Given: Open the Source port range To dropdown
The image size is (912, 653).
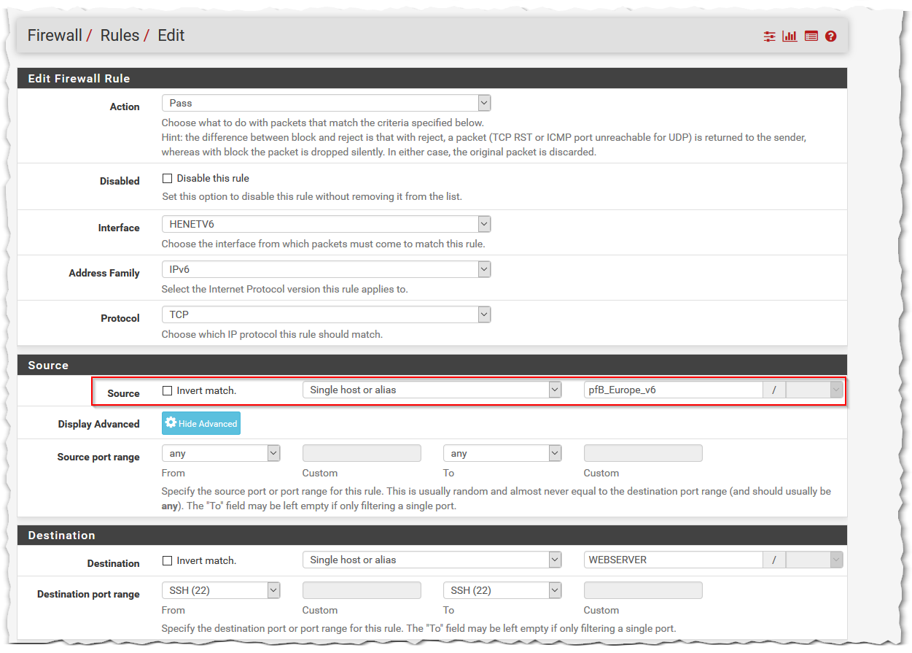Looking at the screenshot, I should [502, 453].
